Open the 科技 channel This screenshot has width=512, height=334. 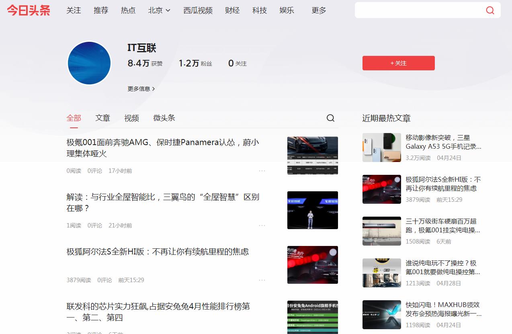click(260, 10)
